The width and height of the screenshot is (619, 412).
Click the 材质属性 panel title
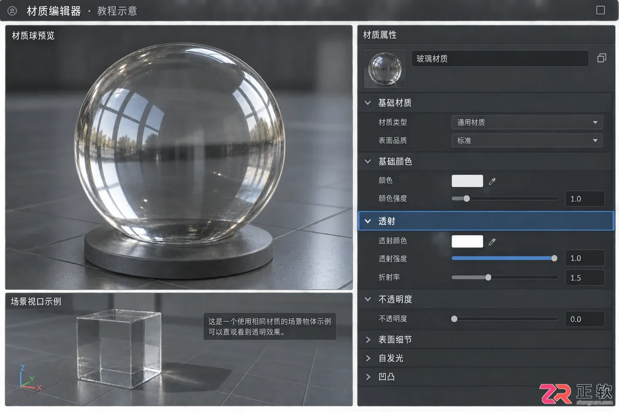click(380, 35)
